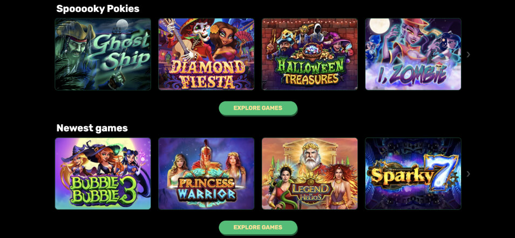Click the Halloween Treasures logo text

point(310,71)
